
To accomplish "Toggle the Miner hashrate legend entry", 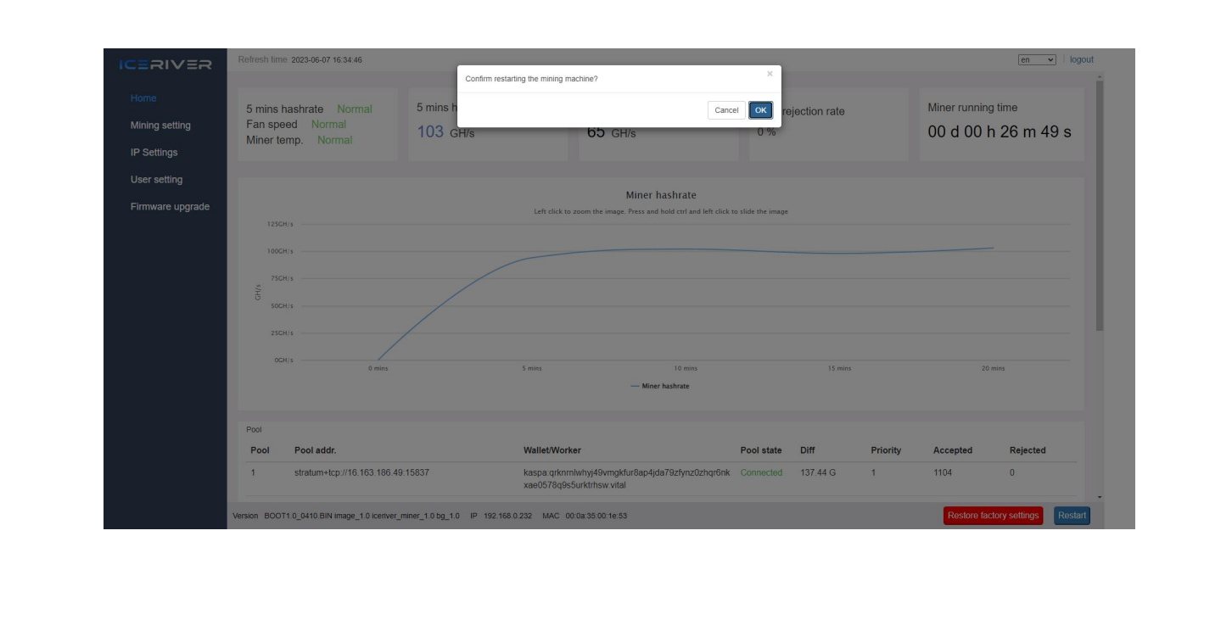I will point(660,386).
